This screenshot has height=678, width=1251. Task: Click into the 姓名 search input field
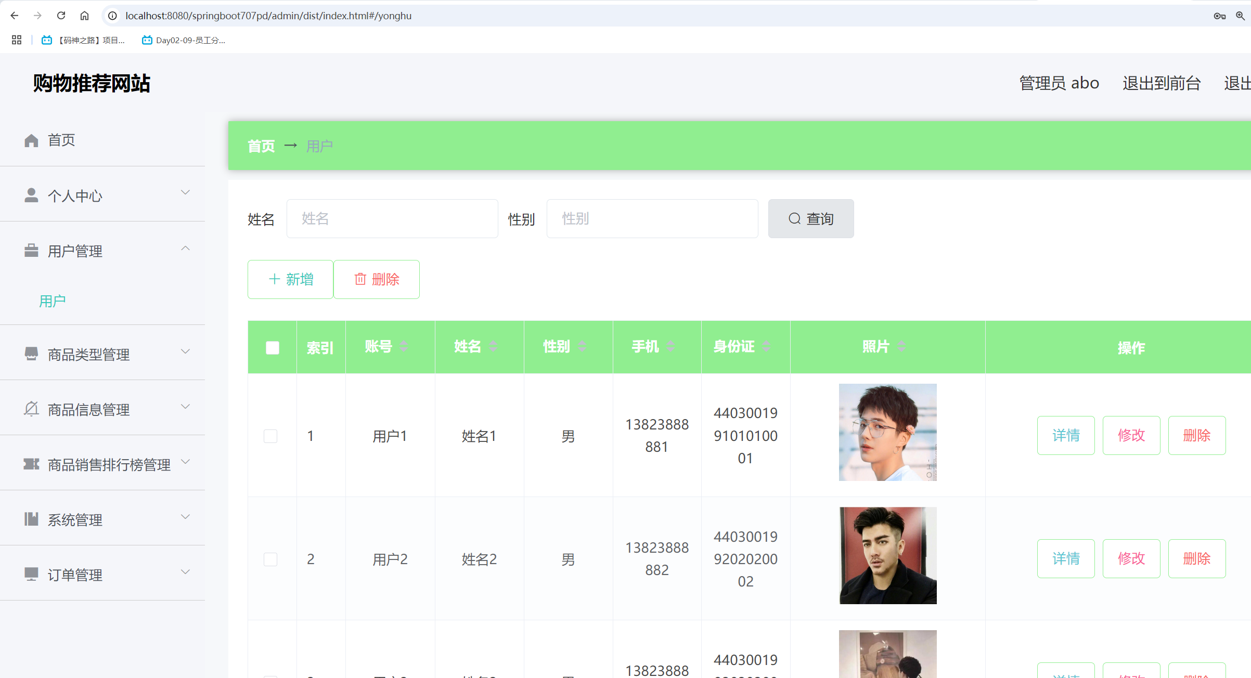tap(392, 219)
